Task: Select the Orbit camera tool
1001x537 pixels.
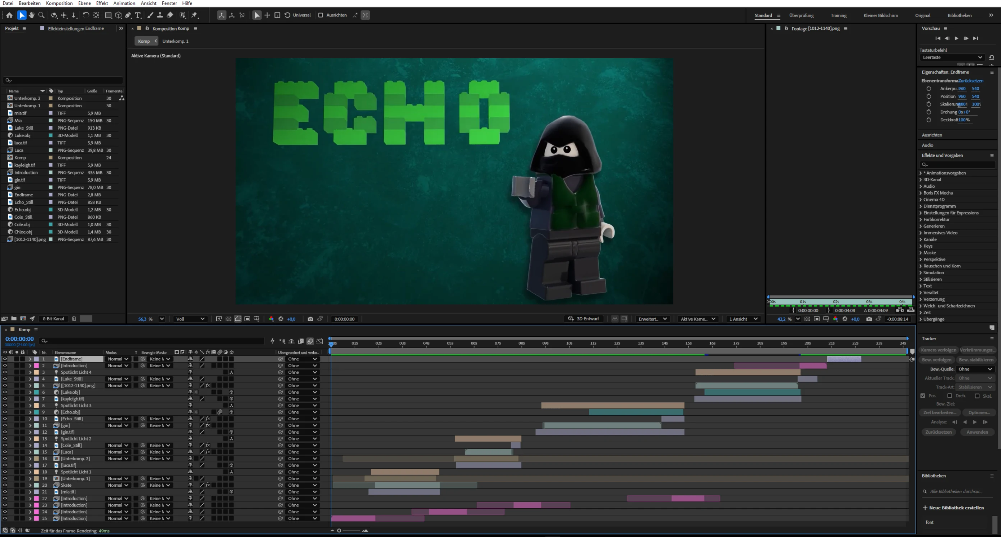Action: point(54,15)
